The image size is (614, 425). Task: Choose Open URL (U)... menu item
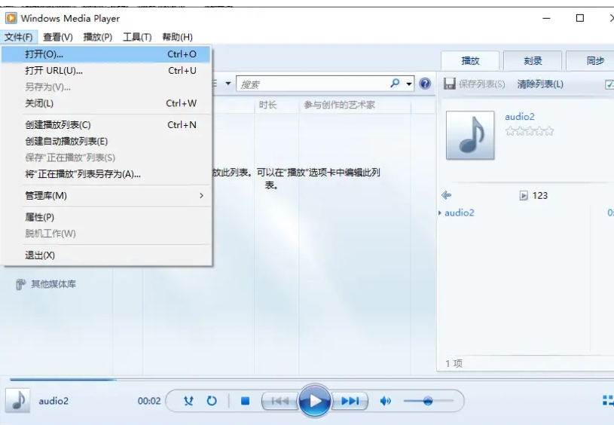click(x=105, y=71)
